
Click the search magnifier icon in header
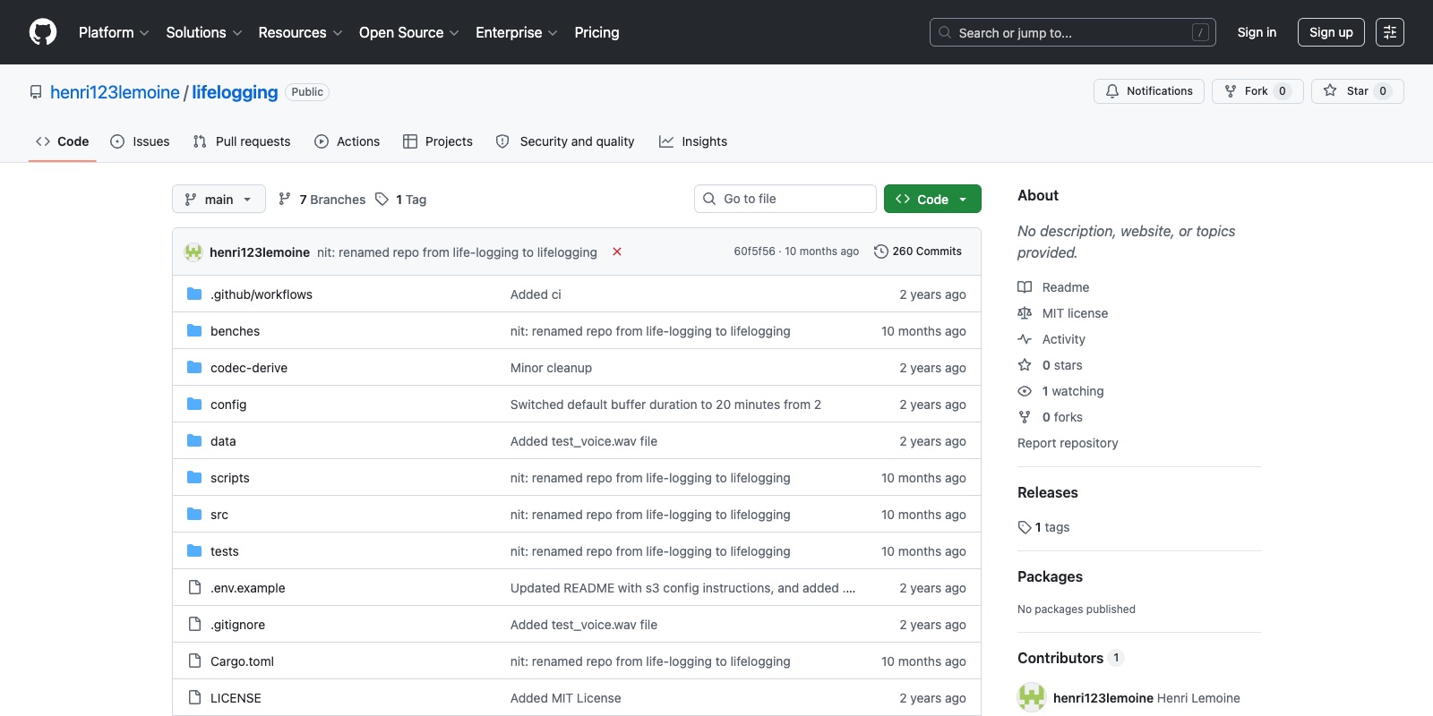pyautogui.click(x=945, y=32)
